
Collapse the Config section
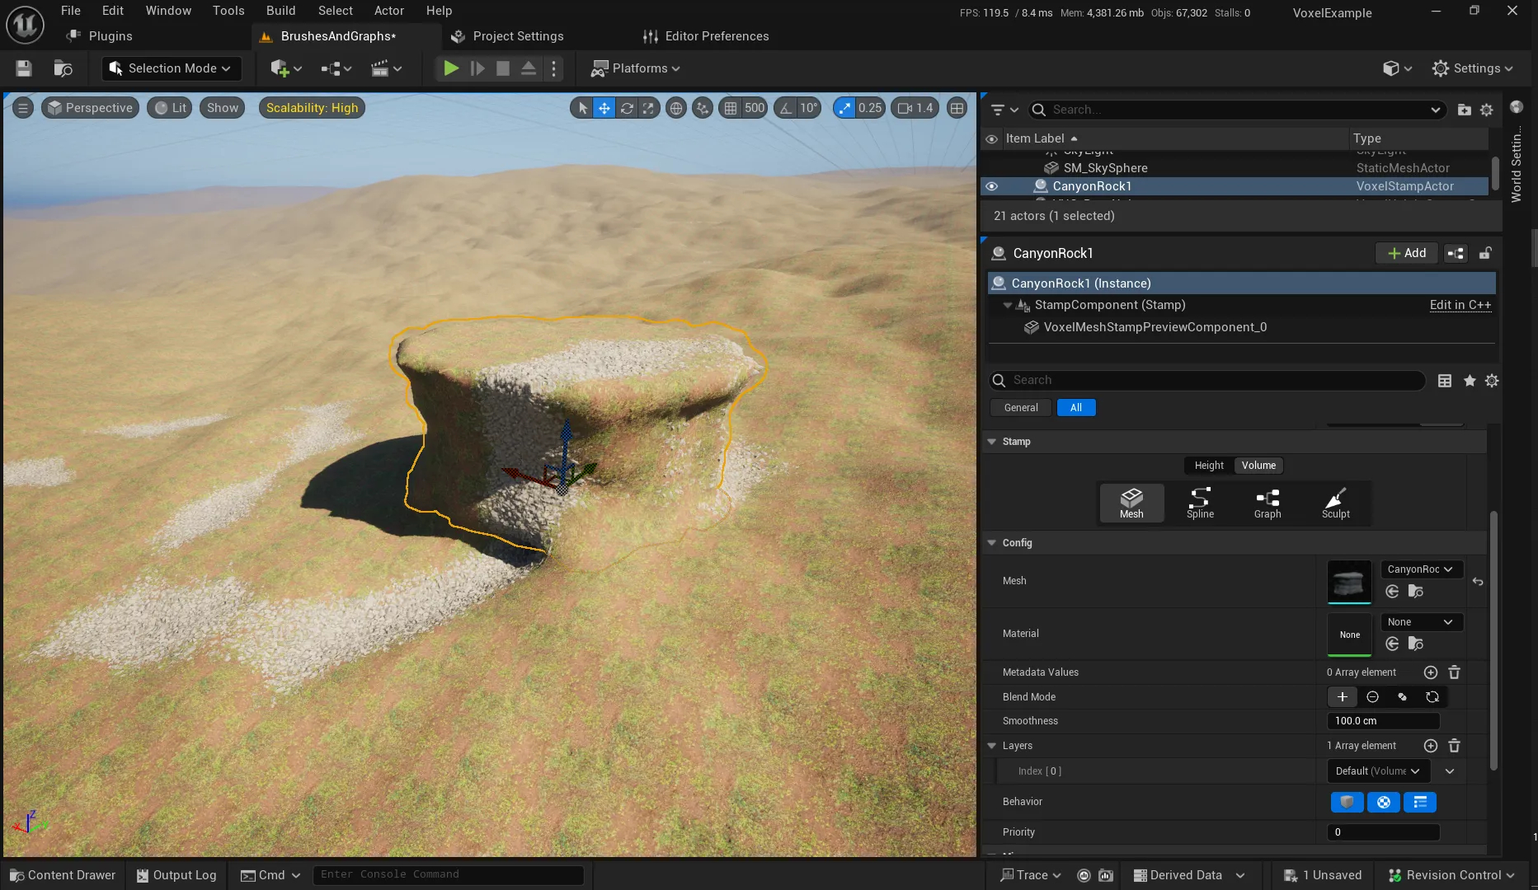click(x=991, y=542)
